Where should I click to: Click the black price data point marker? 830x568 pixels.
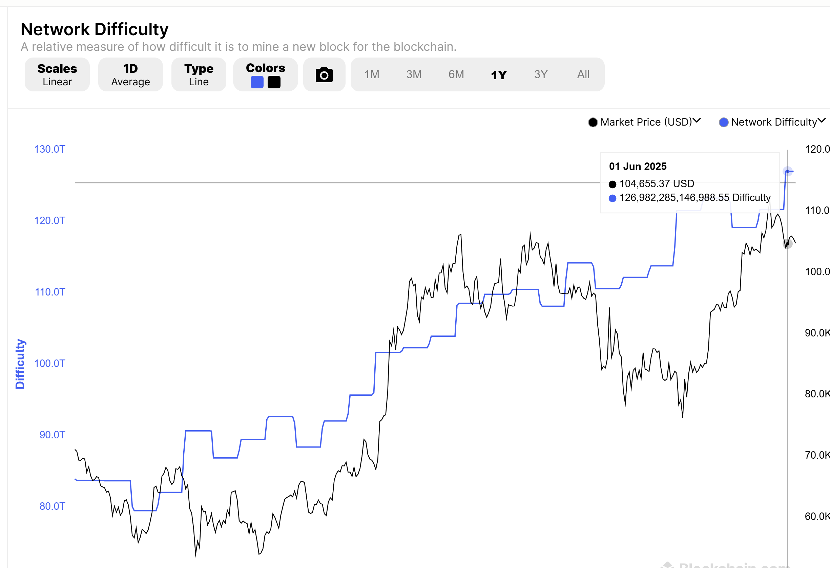[788, 244]
